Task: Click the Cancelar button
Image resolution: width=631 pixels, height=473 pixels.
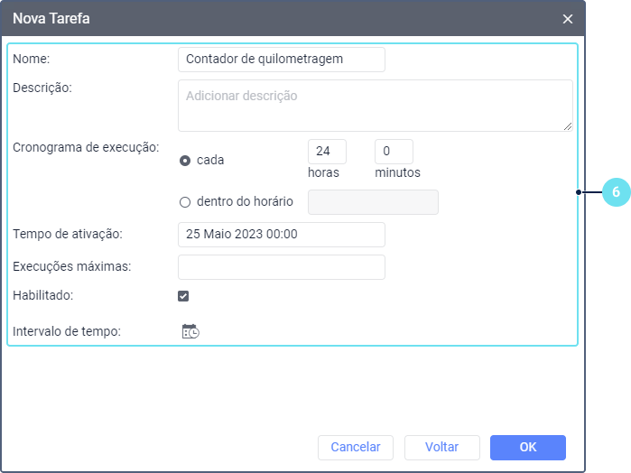Action: pyautogui.click(x=356, y=447)
